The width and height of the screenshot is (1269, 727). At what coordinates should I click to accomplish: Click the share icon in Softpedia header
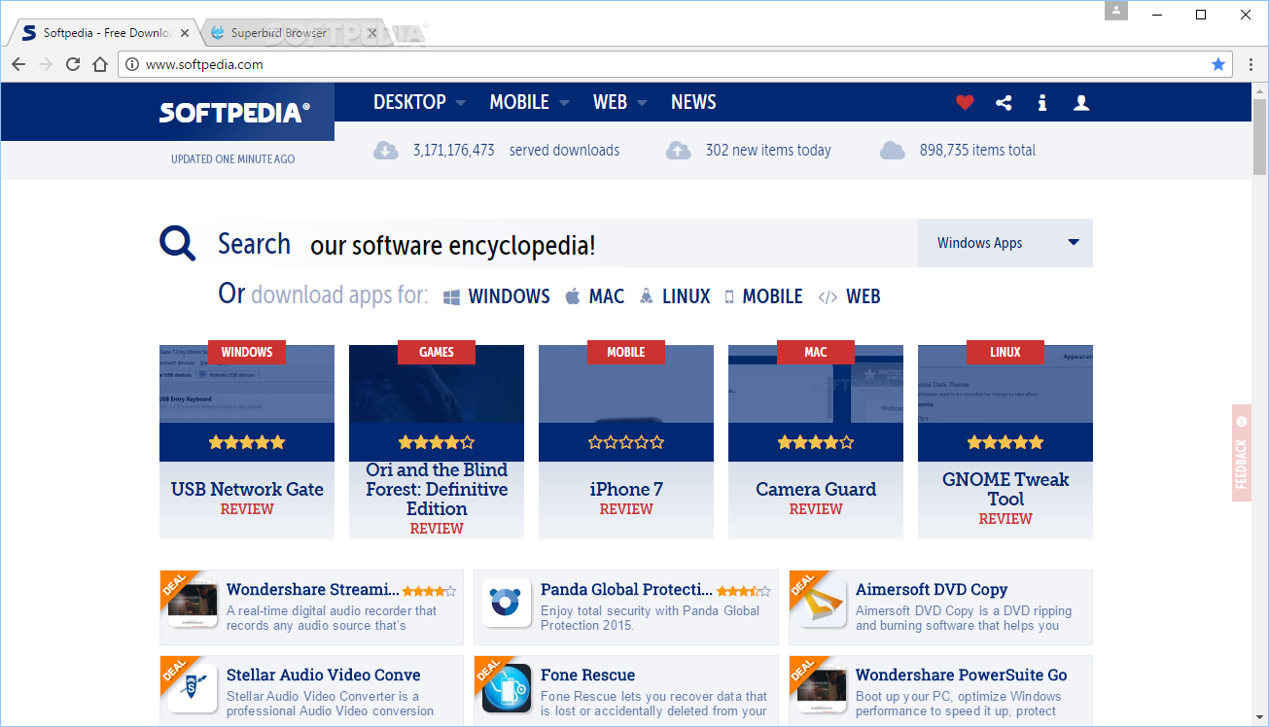pos(1004,102)
